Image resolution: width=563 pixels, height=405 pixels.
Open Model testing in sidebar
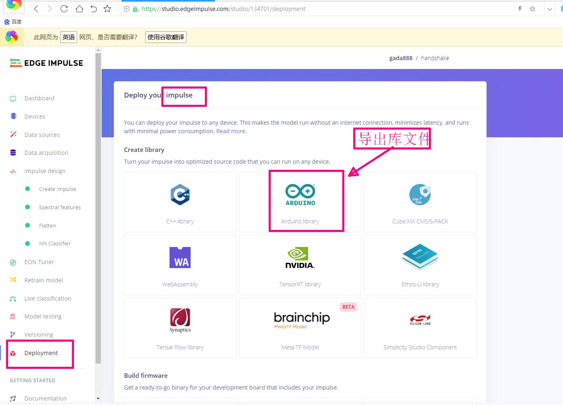click(x=43, y=316)
